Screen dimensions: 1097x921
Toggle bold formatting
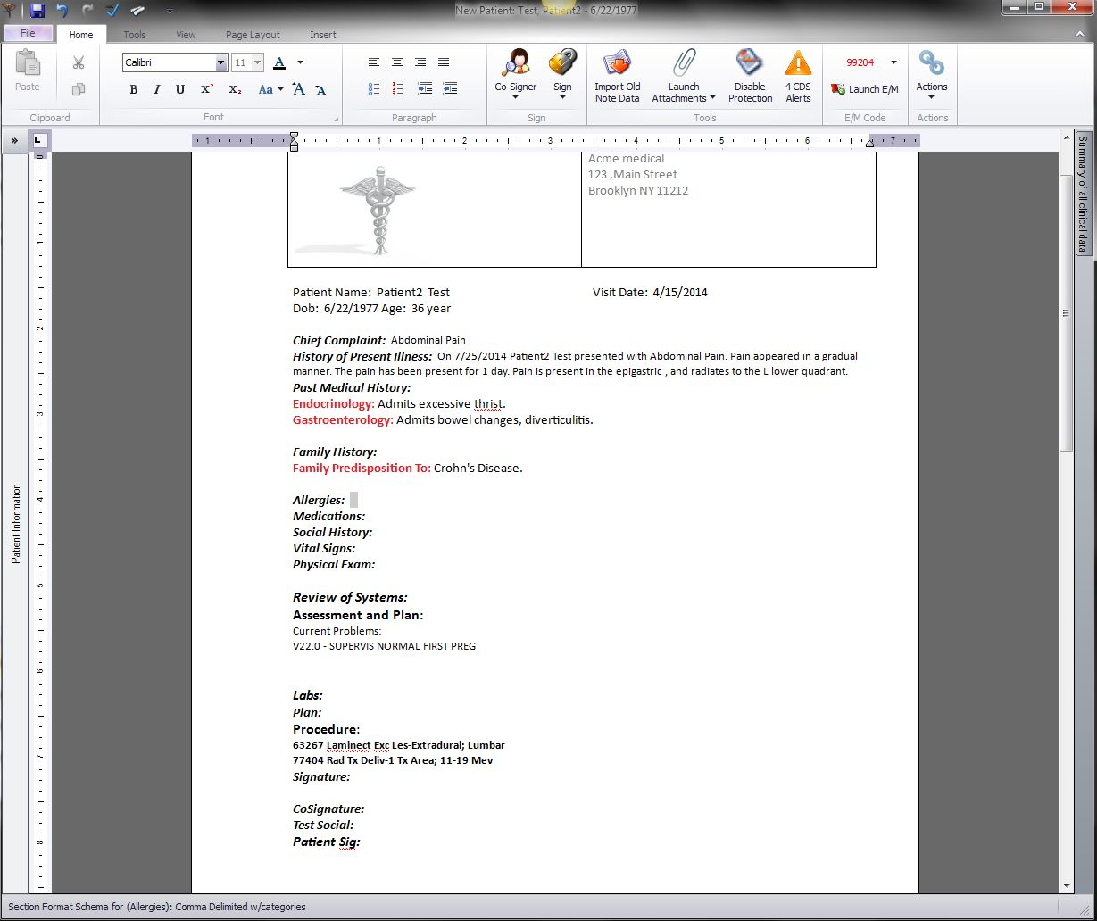[134, 89]
